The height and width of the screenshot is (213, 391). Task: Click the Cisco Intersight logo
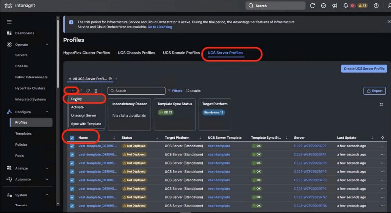coord(19,5)
